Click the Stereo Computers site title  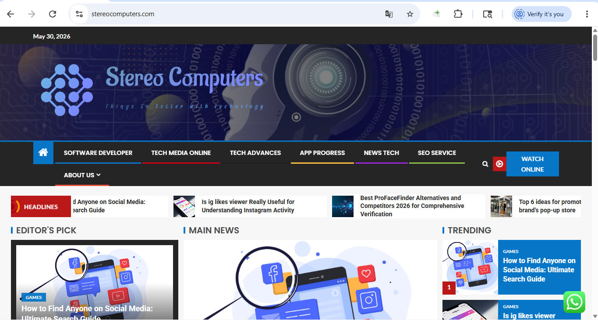(x=184, y=78)
